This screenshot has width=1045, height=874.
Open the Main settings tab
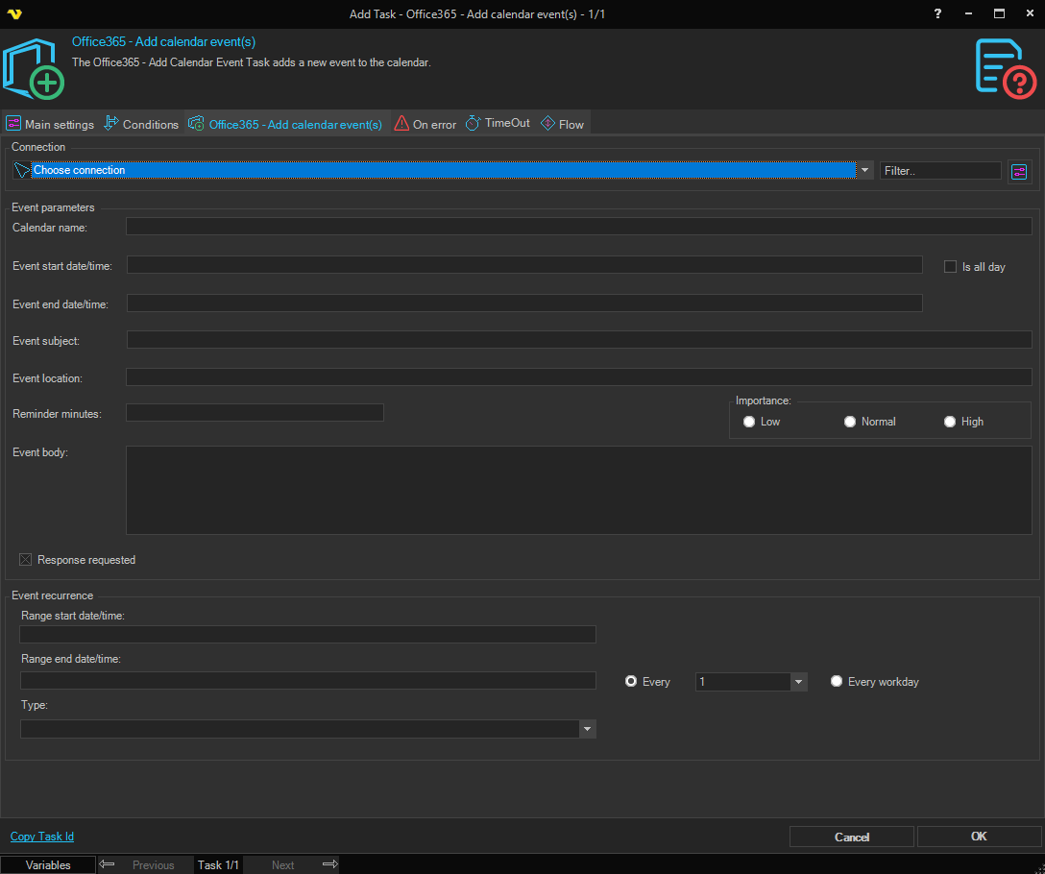pyautogui.click(x=50, y=124)
